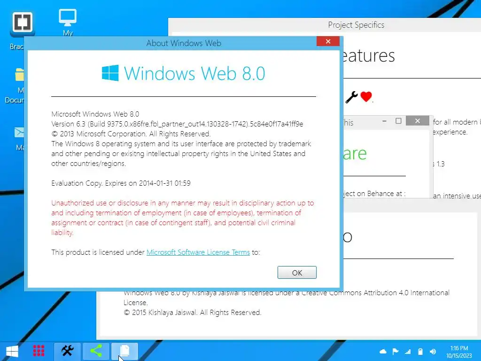This screenshot has height=361, width=481.
Task: Click the wrench icon in Project Specifics
Action: 351,97
